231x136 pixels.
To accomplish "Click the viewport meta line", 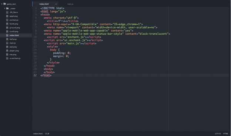I will coord(102,27).
